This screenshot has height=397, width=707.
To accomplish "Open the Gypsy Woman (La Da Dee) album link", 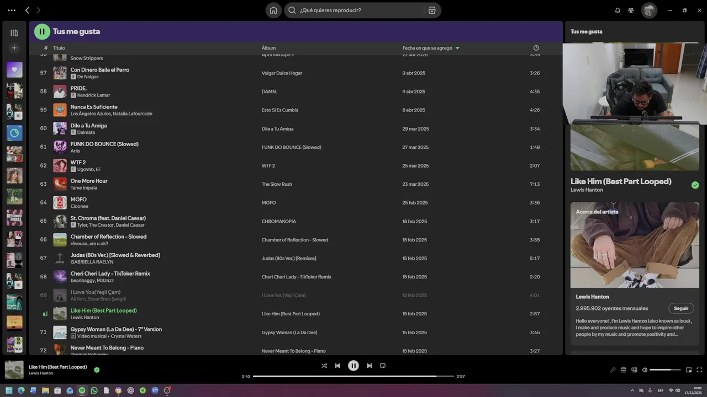I will tap(289, 332).
